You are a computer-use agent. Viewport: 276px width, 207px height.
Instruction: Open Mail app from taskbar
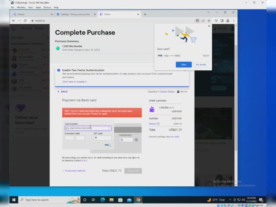coord(129,200)
